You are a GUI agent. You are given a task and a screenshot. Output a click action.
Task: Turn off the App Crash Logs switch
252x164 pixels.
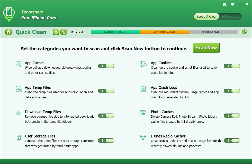(232, 91)
